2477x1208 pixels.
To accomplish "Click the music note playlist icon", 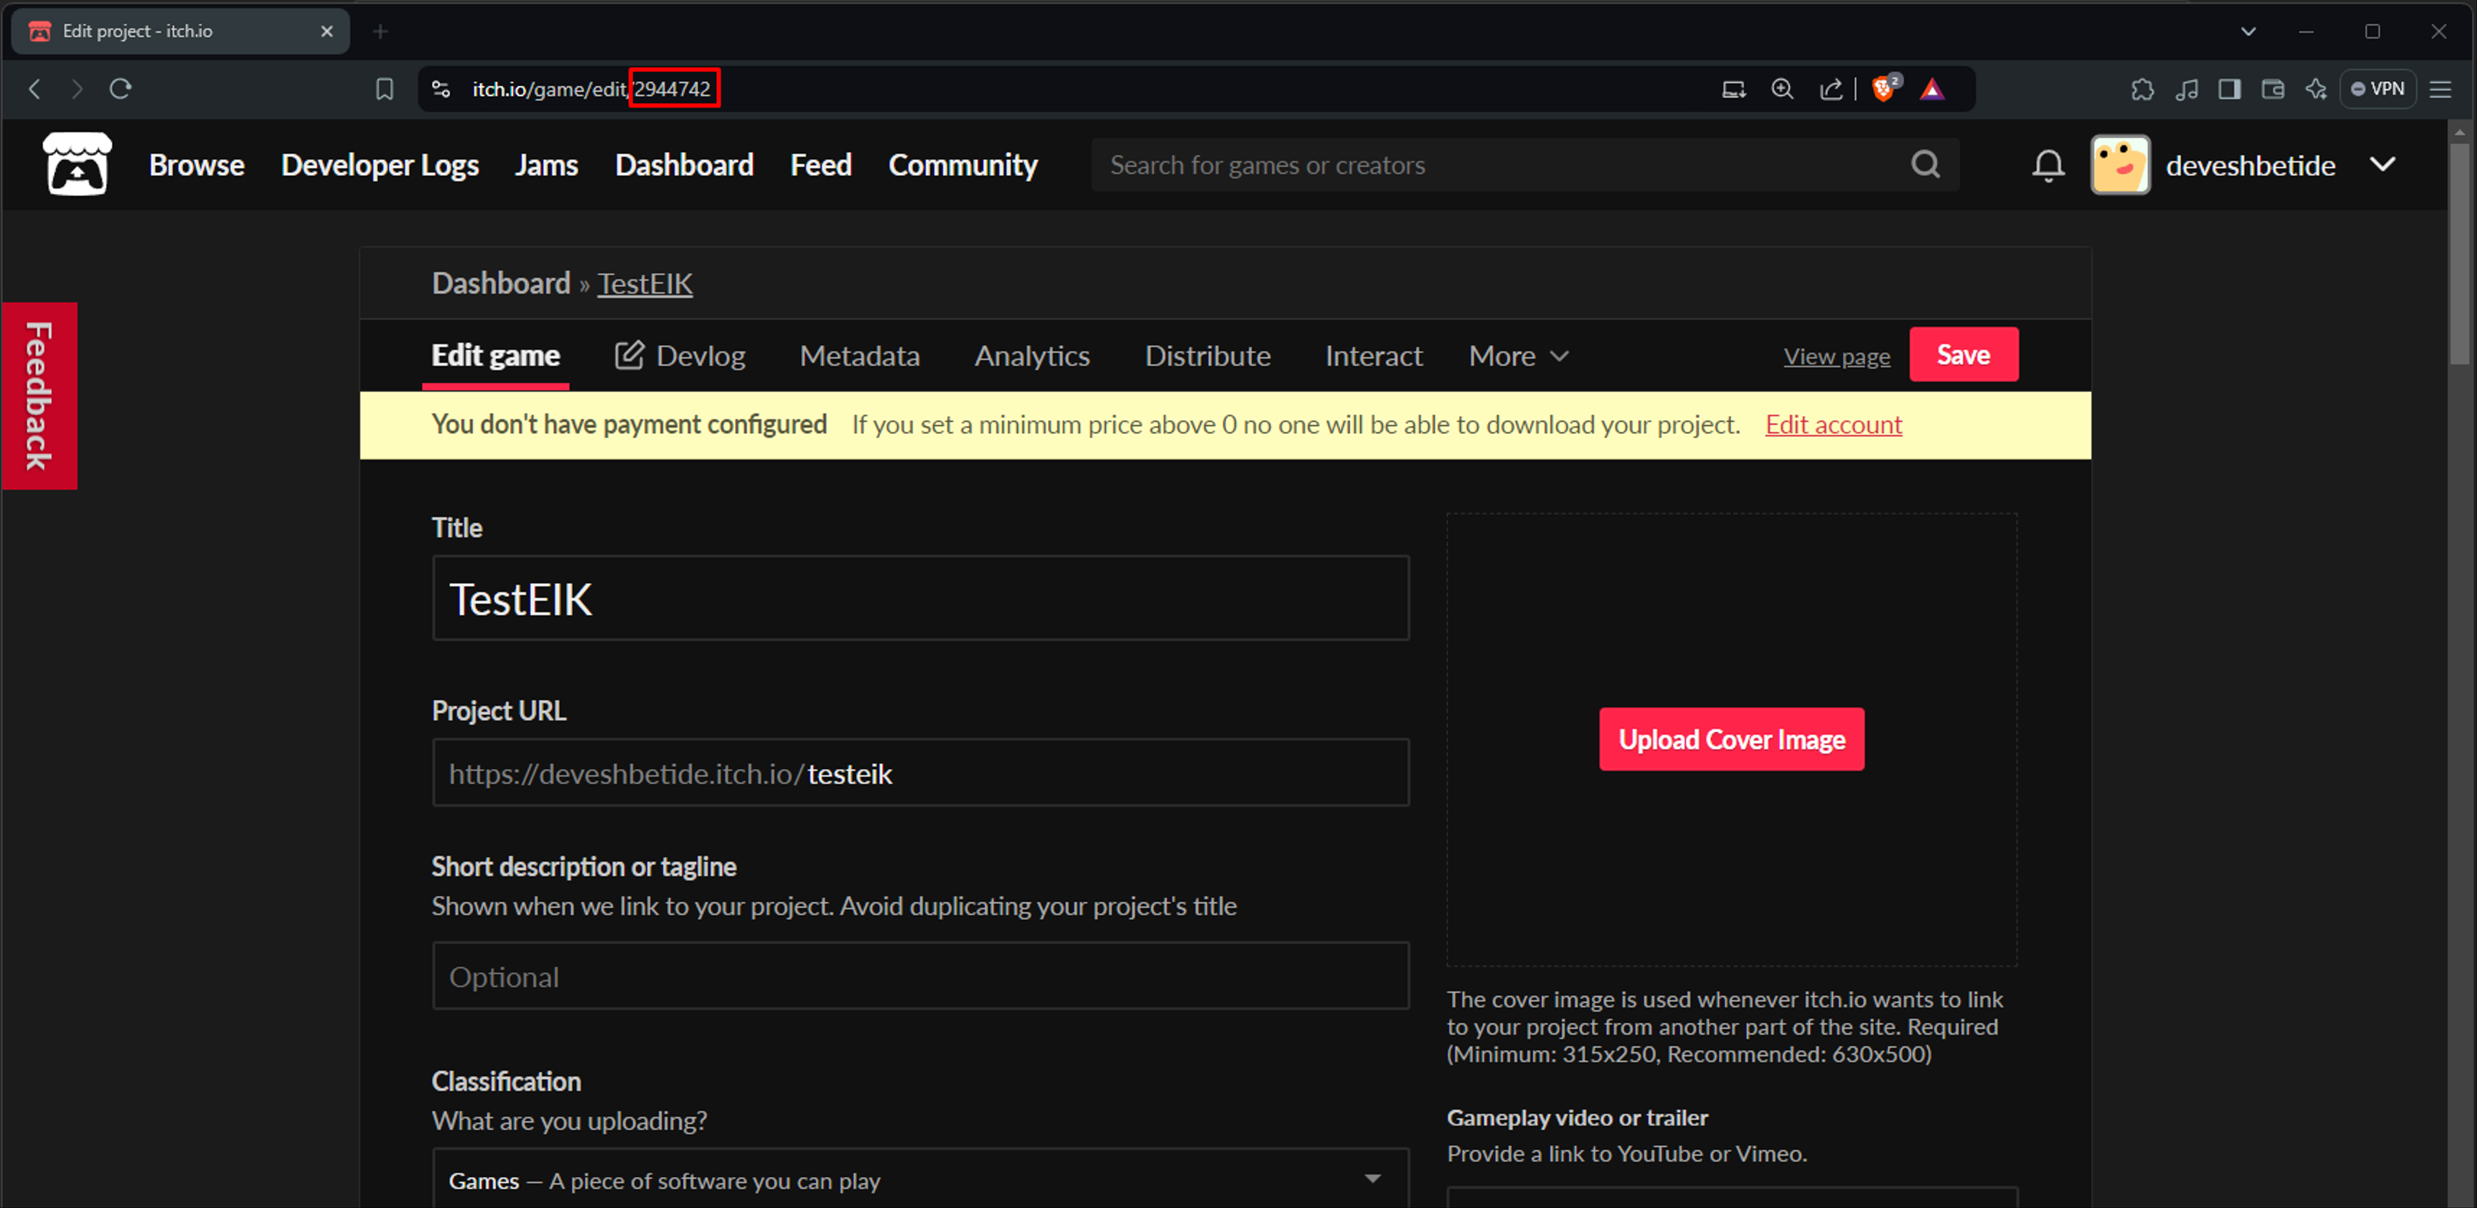I will (2187, 90).
